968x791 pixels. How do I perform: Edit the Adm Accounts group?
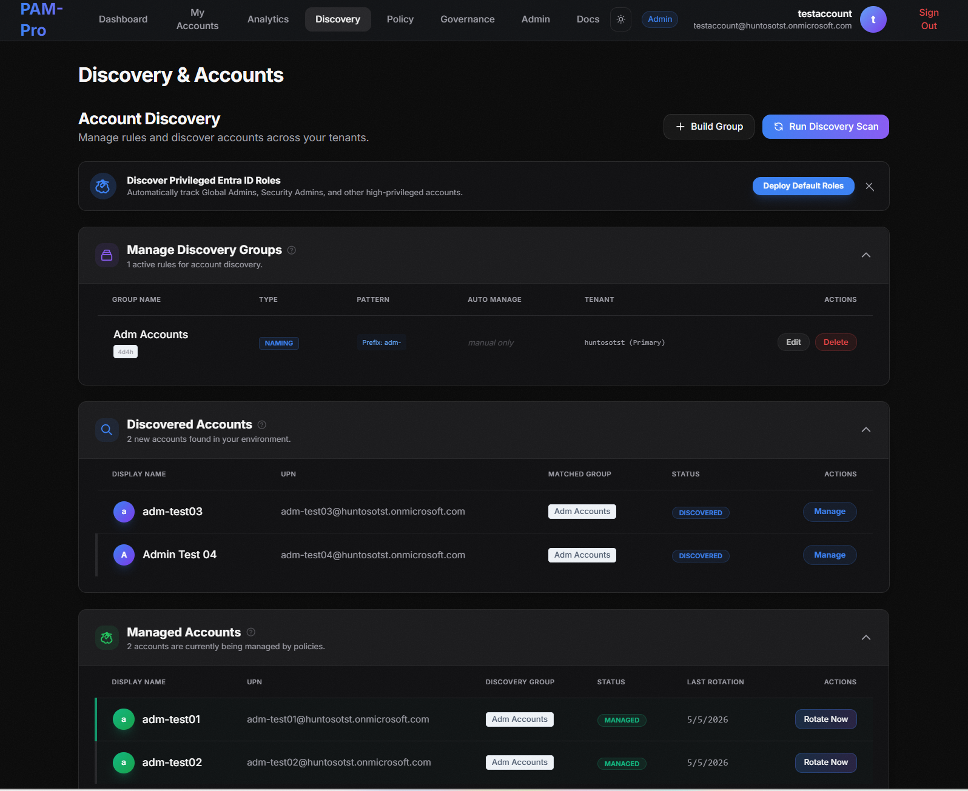coord(793,342)
